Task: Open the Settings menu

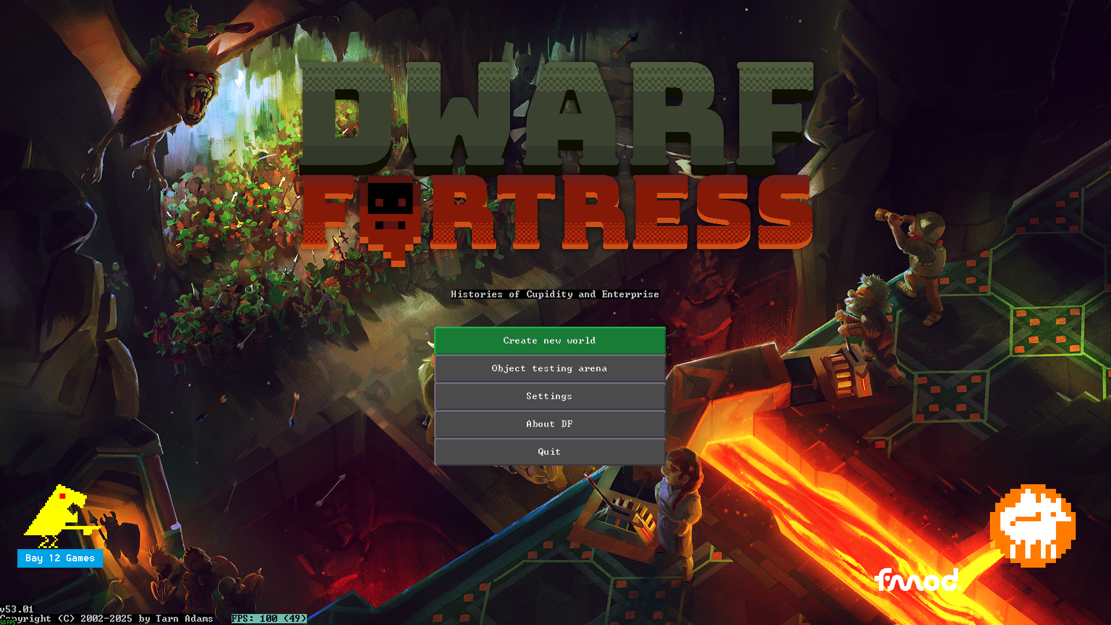Action: tap(549, 396)
